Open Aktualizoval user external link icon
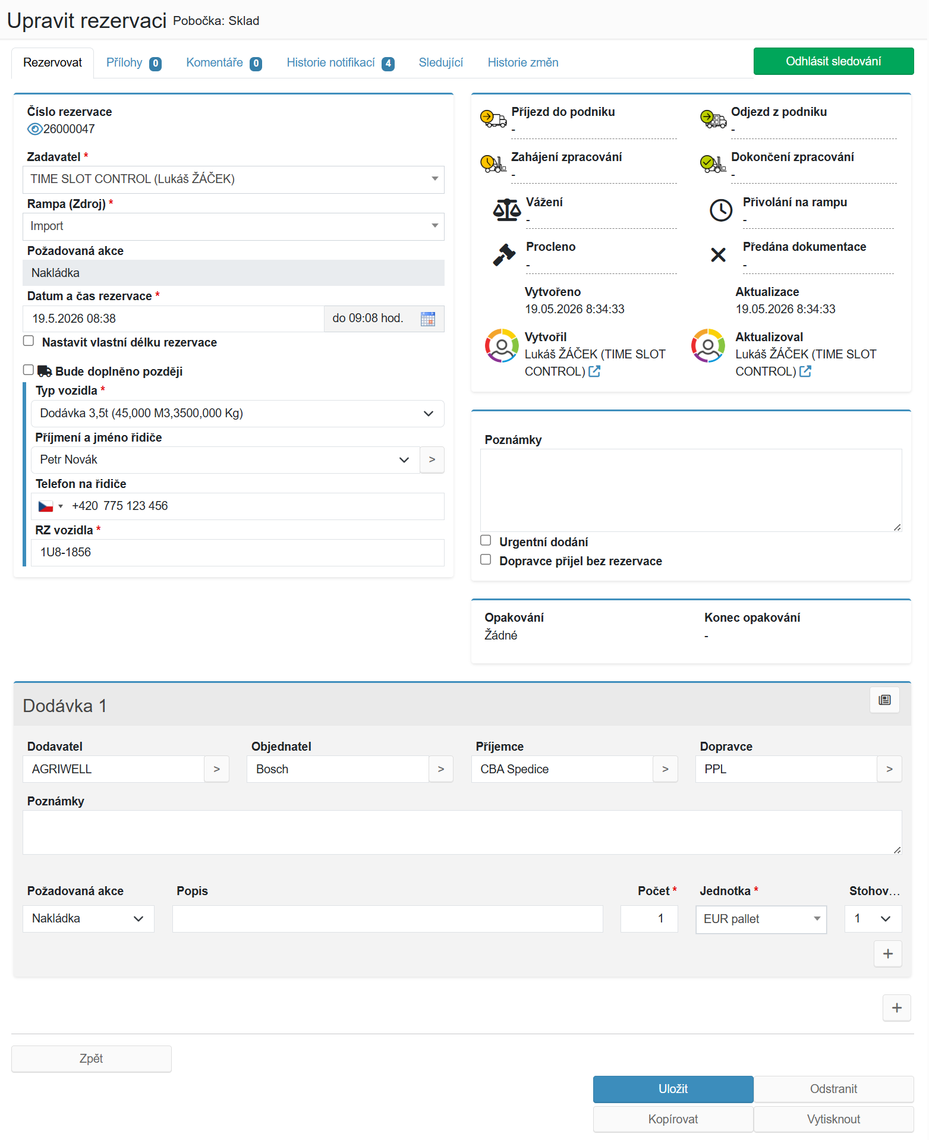The width and height of the screenshot is (929, 1140). click(805, 371)
